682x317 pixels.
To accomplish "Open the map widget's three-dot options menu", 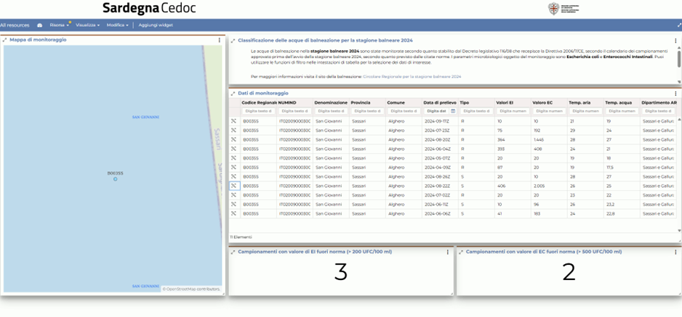I will [x=220, y=40].
